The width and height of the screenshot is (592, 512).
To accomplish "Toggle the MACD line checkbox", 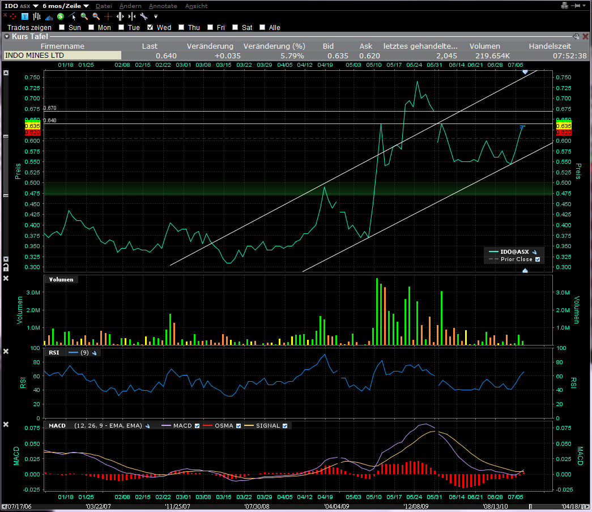I will pos(197,426).
